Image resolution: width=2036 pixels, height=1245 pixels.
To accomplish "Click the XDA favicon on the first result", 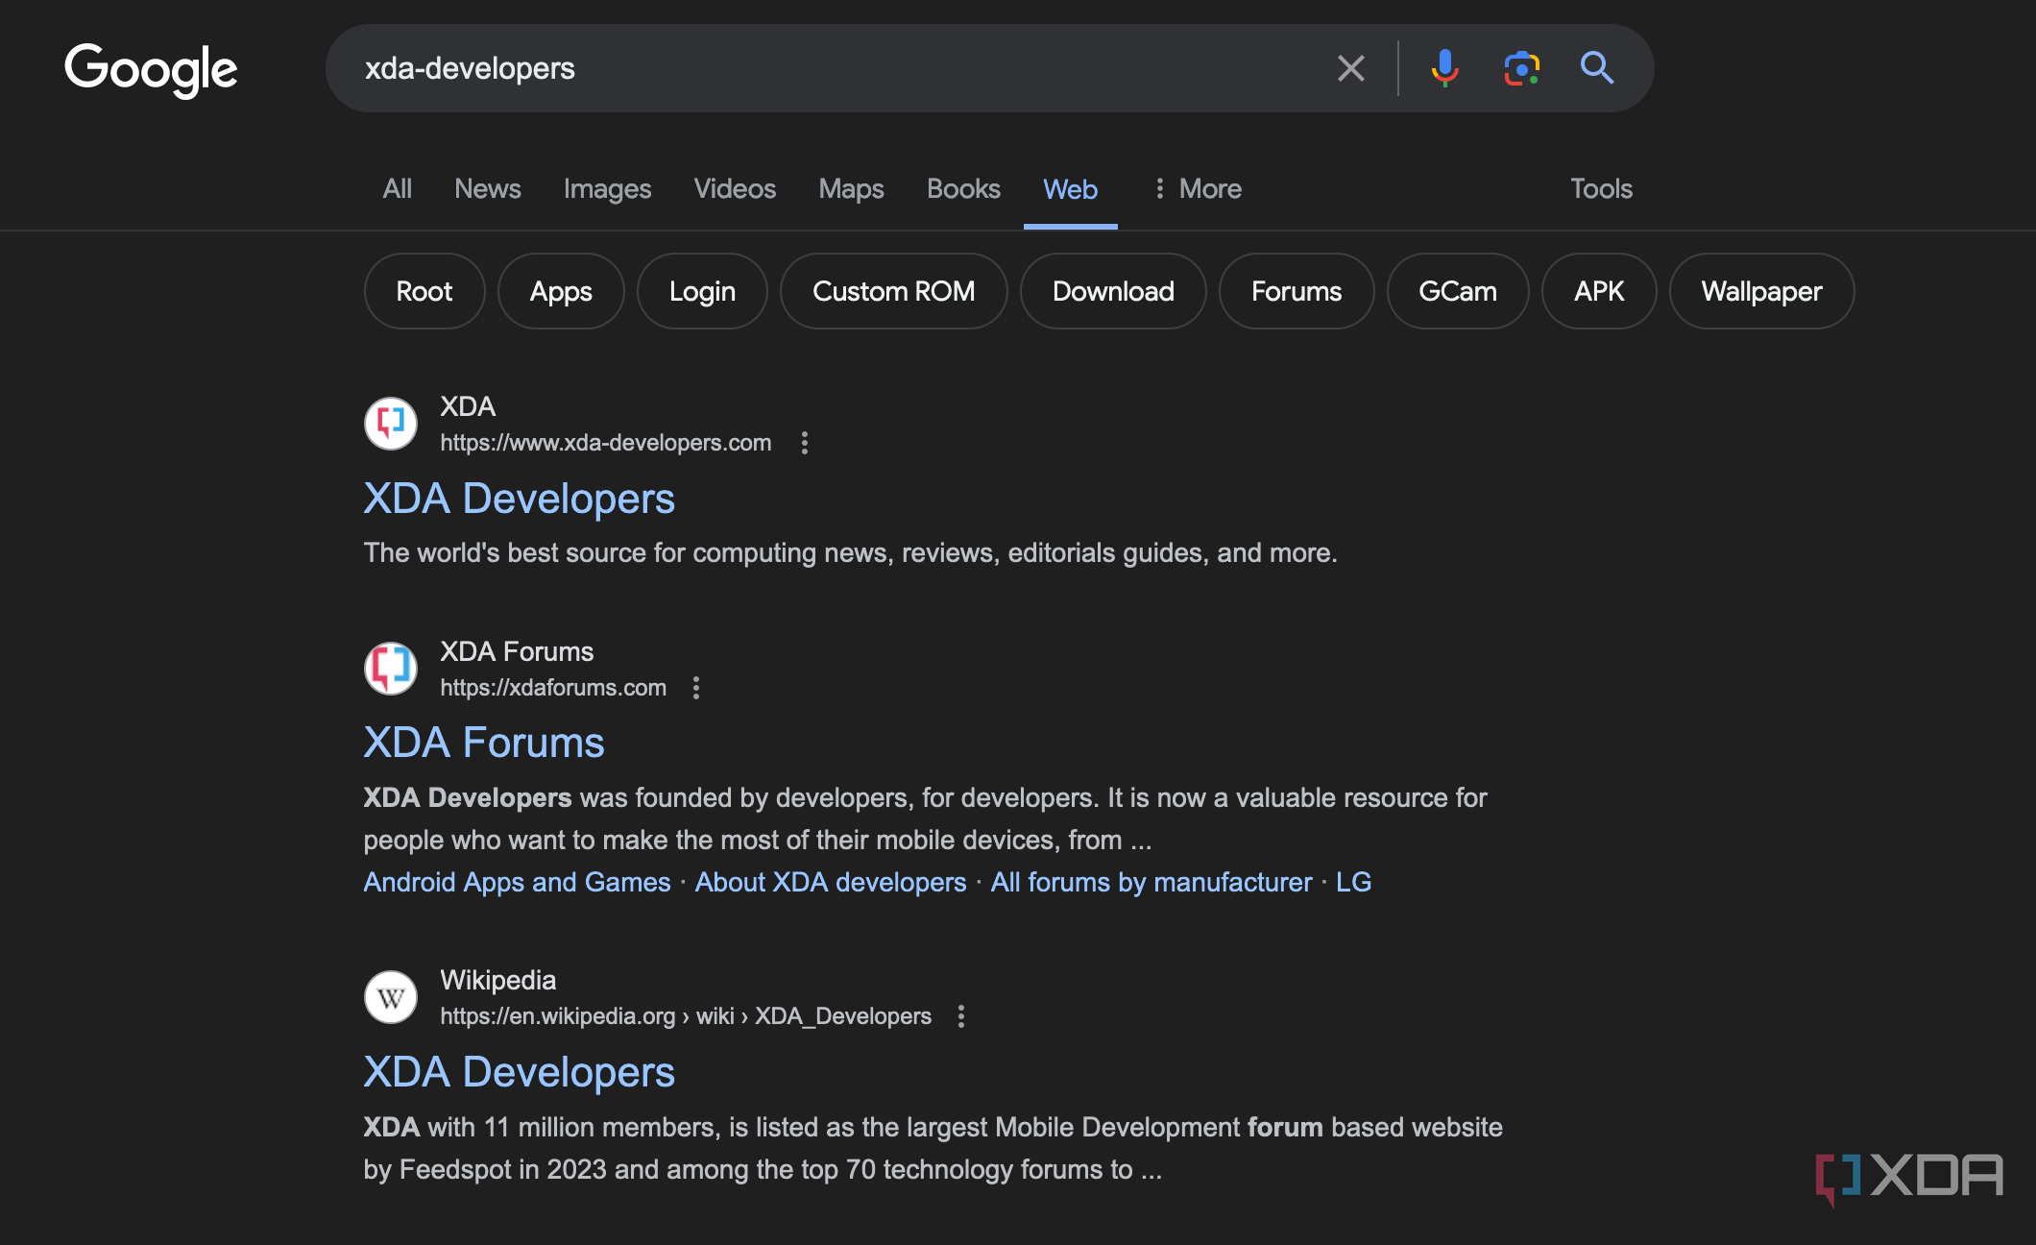I will coord(390,423).
